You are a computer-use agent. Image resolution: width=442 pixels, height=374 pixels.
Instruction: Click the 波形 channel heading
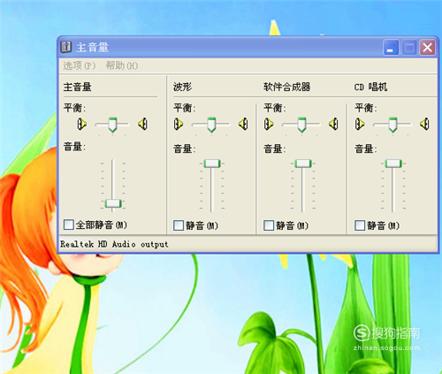182,87
